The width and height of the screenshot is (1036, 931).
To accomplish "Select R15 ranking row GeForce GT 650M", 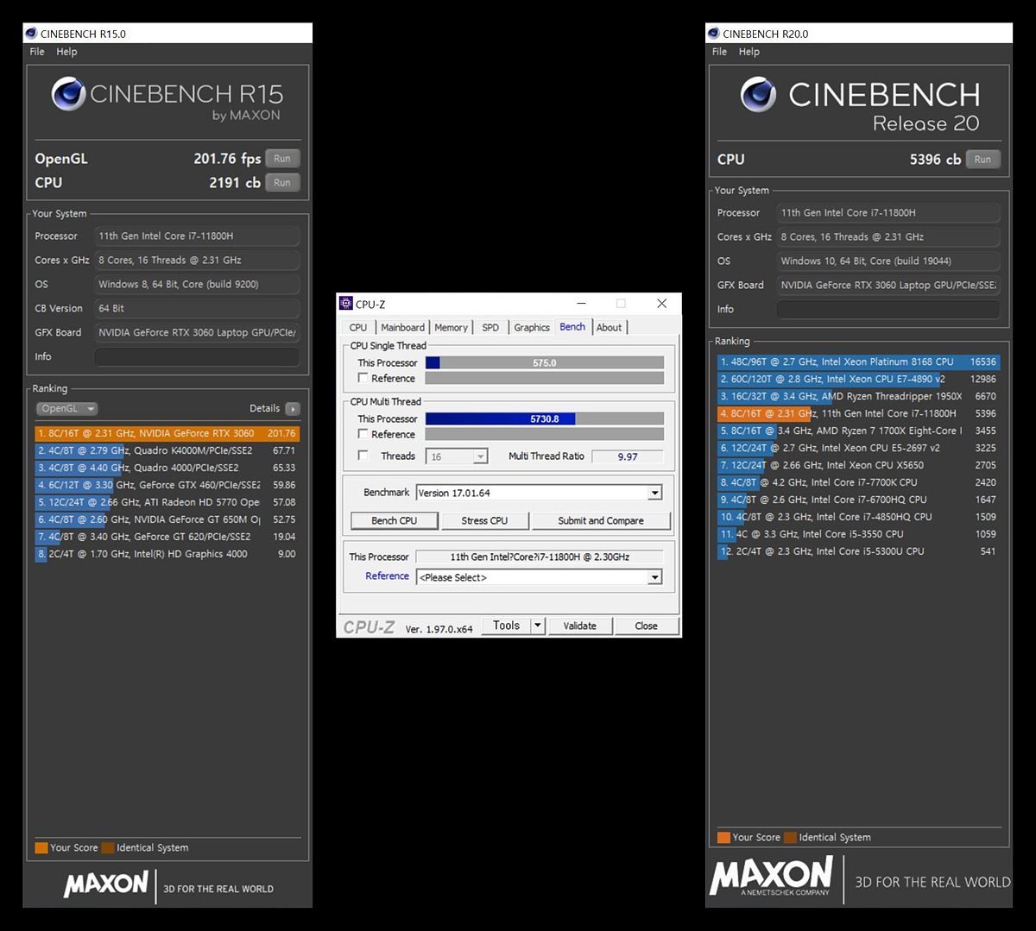I will (167, 519).
